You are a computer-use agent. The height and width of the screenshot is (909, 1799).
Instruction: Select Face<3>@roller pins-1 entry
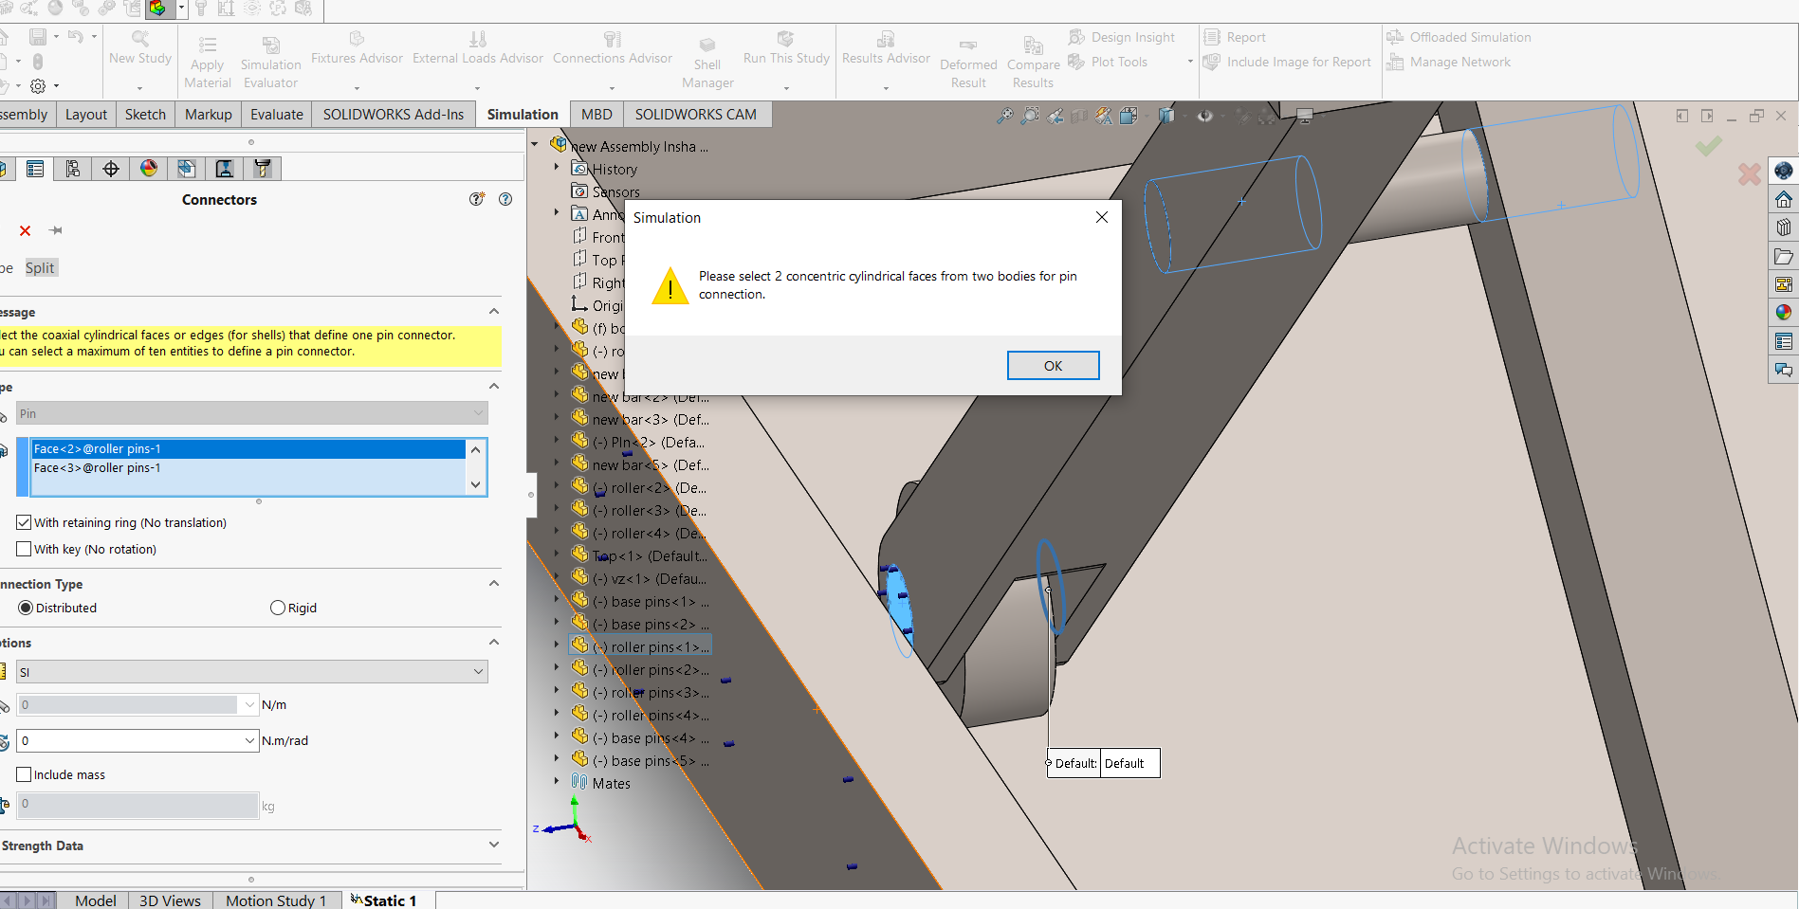click(x=248, y=468)
